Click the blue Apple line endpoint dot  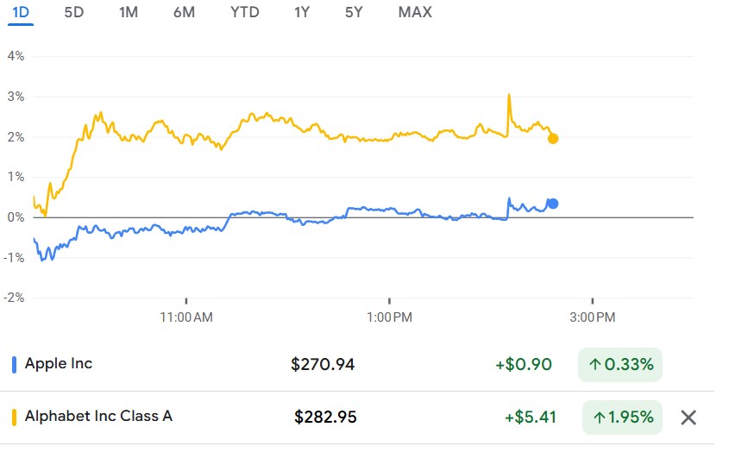click(x=553, y=204)
